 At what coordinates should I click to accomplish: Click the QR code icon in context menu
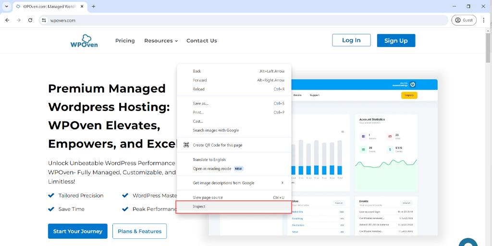pos(186,145)
